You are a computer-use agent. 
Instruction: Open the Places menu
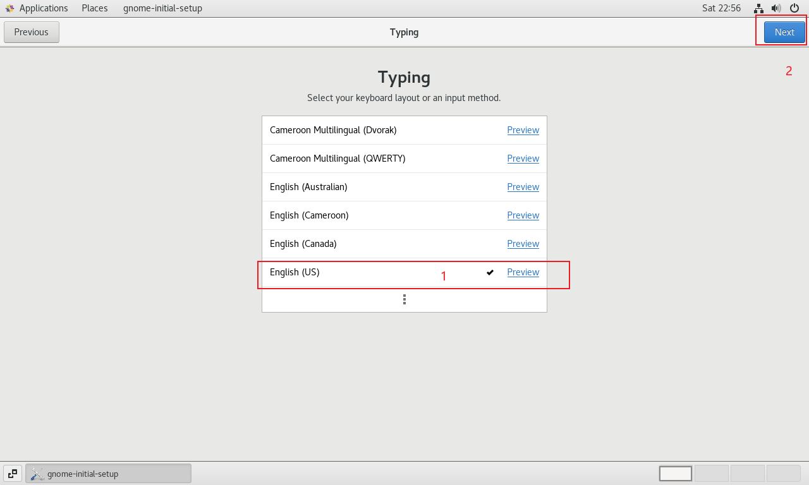[x=95, y=8]
